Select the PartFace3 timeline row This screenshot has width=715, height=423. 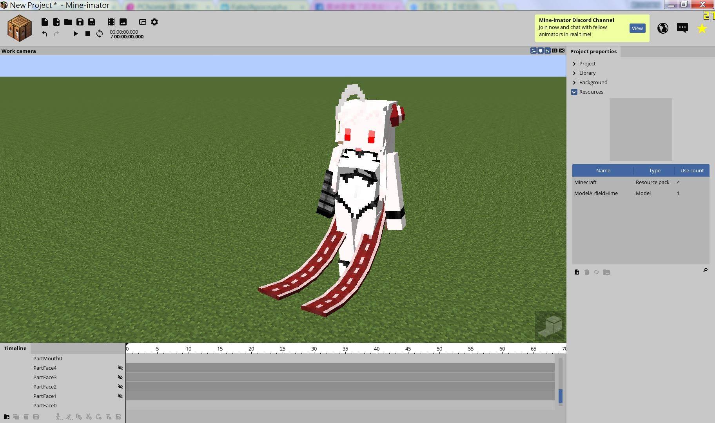pos(45,377)
